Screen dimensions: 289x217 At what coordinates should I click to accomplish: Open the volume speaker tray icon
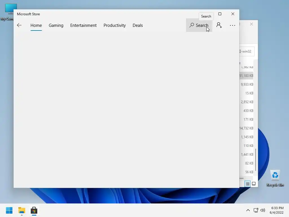263,210
